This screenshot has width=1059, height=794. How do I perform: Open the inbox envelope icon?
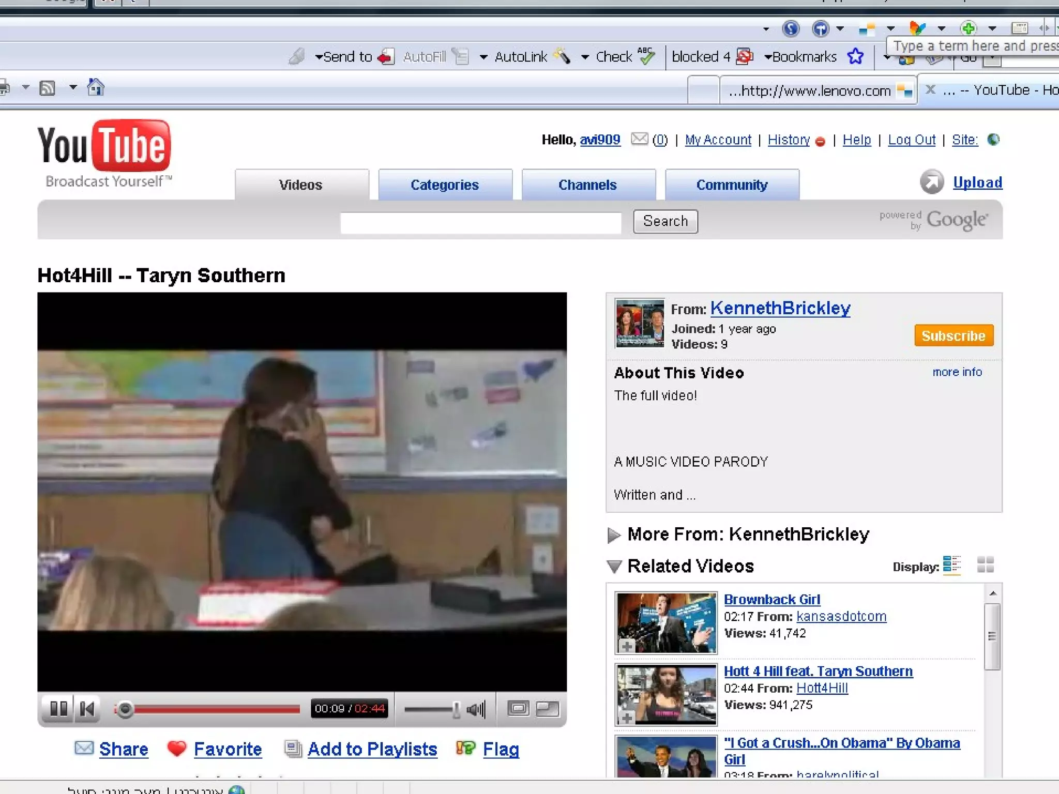(x=640, y=139)
